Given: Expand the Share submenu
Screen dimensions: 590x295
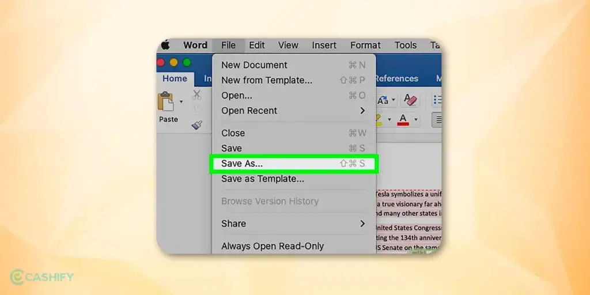Looking at the screenshot, I should coord(294,224).
